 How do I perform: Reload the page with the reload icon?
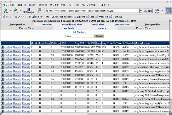(x=29, y=10)
